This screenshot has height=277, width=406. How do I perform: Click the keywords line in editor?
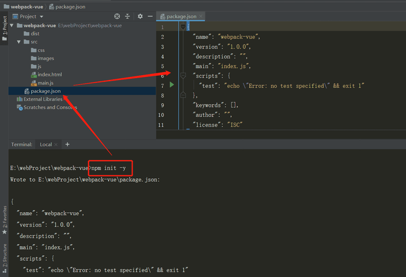point(215,105)
